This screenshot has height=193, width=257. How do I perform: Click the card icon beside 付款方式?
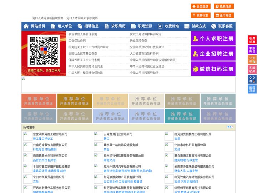pos(187,26)
